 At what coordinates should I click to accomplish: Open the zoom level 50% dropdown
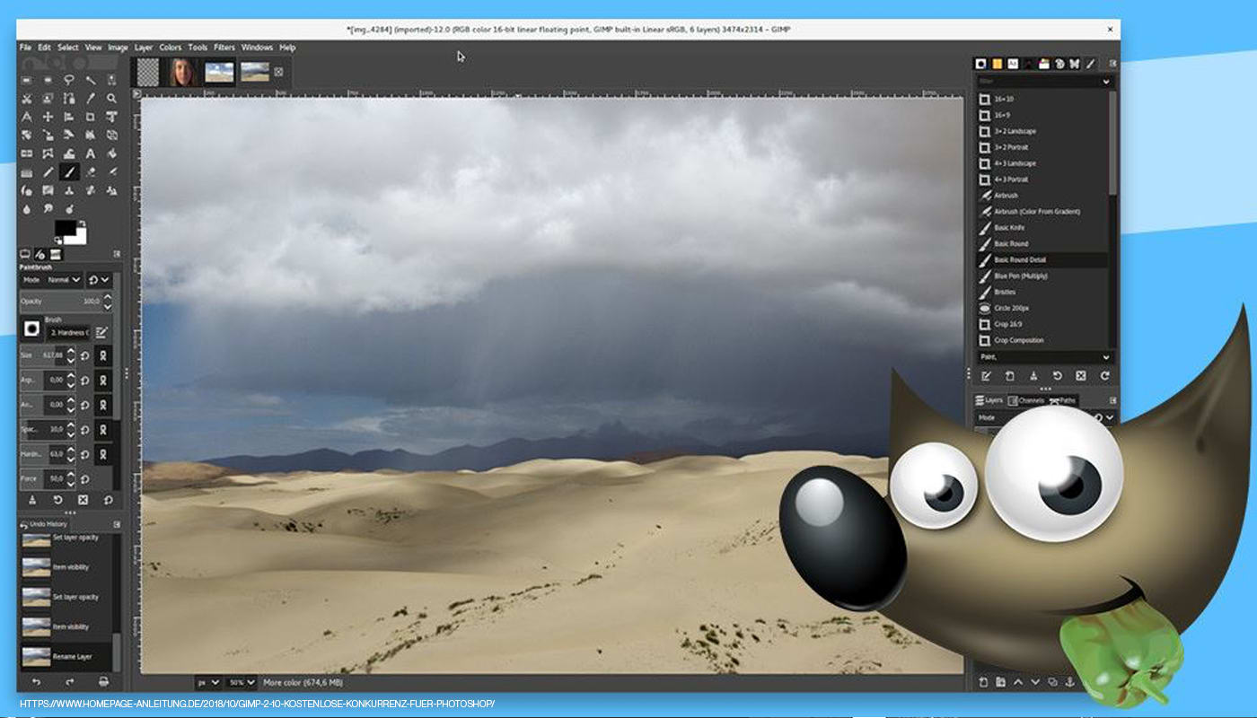click(x=240, y=683)
